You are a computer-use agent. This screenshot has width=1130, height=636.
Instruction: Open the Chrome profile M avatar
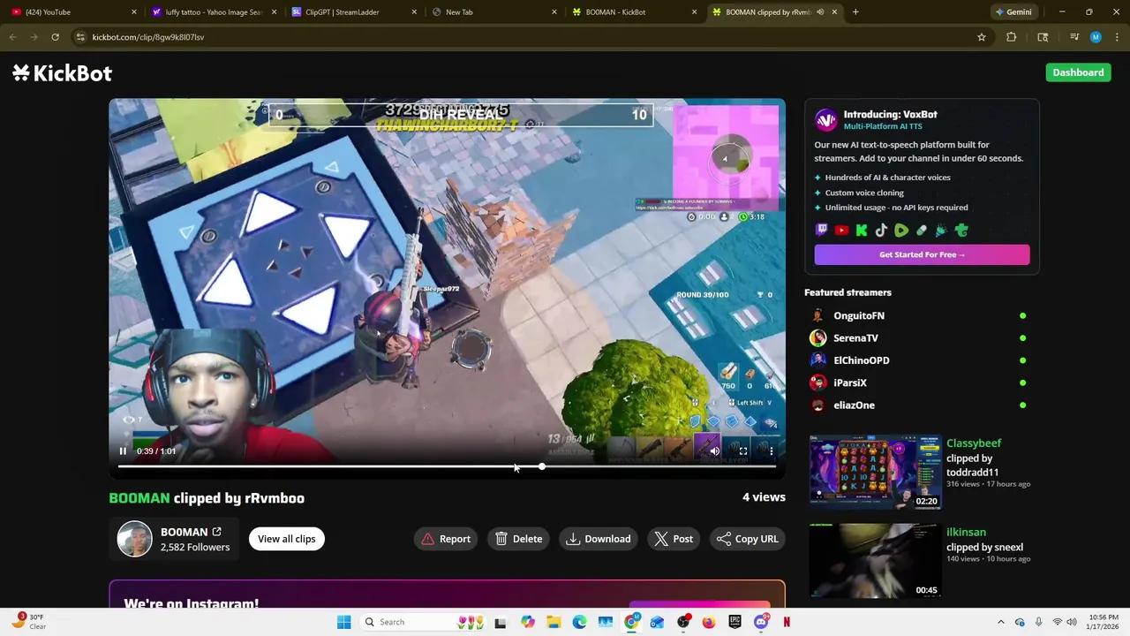pyautogui.click(x=1096, y=37)
